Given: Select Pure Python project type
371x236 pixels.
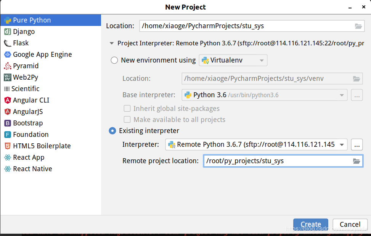Looking at the screenshot, I should (x=51, y=20).
